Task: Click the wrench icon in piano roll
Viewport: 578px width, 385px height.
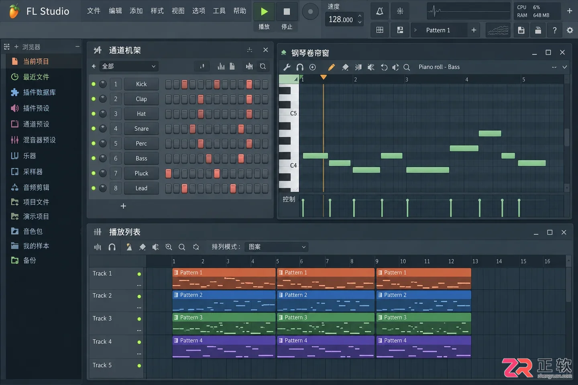Action: pyautogui.click(x=287, y=67)
